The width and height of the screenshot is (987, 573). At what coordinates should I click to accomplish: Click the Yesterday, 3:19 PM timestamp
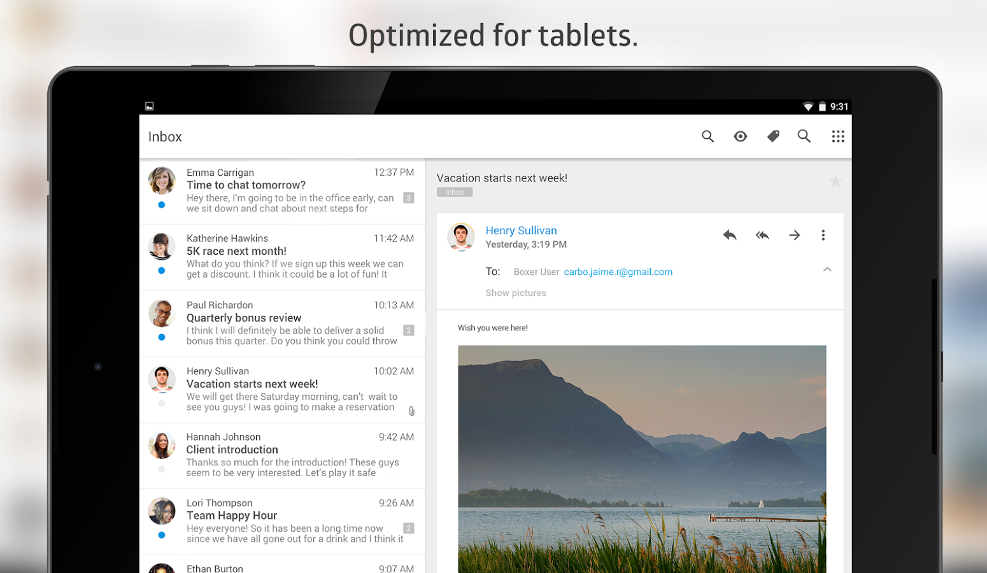point(526,244)
